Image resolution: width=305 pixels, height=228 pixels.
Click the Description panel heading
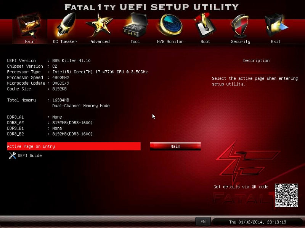click(256, 60)
